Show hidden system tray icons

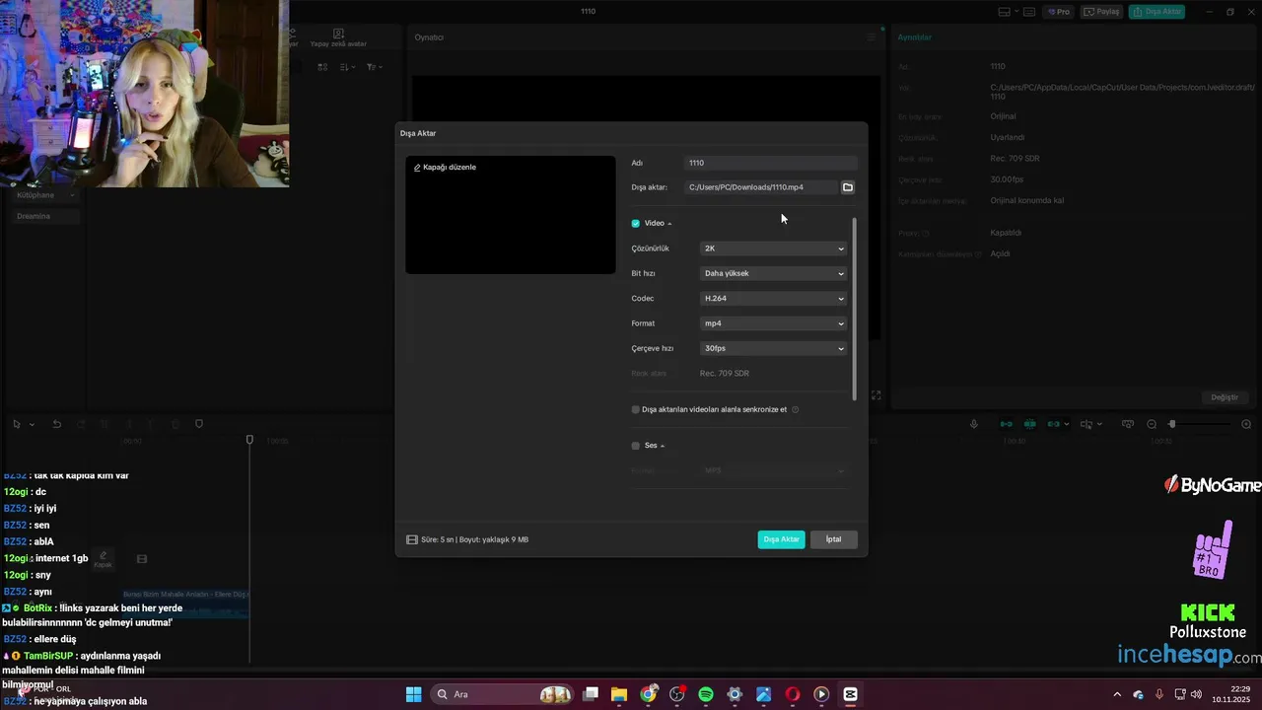(1117, 694)
